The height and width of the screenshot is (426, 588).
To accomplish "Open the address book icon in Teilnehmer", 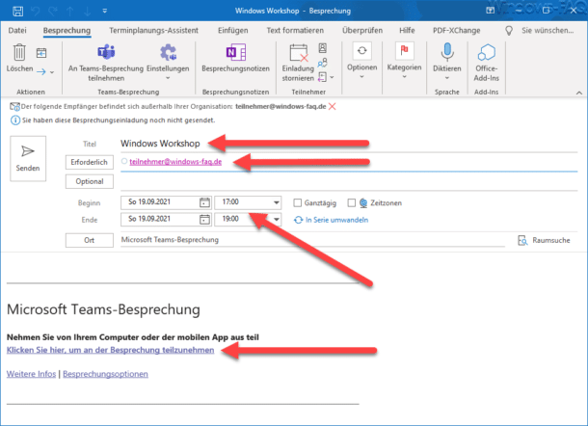I will tap(323, 48).
